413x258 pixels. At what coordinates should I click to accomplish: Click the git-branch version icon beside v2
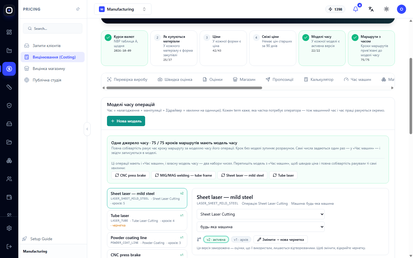click(x=199, y=239)
